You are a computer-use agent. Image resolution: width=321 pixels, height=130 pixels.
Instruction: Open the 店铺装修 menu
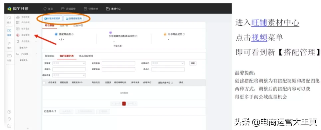click(68, 9)
